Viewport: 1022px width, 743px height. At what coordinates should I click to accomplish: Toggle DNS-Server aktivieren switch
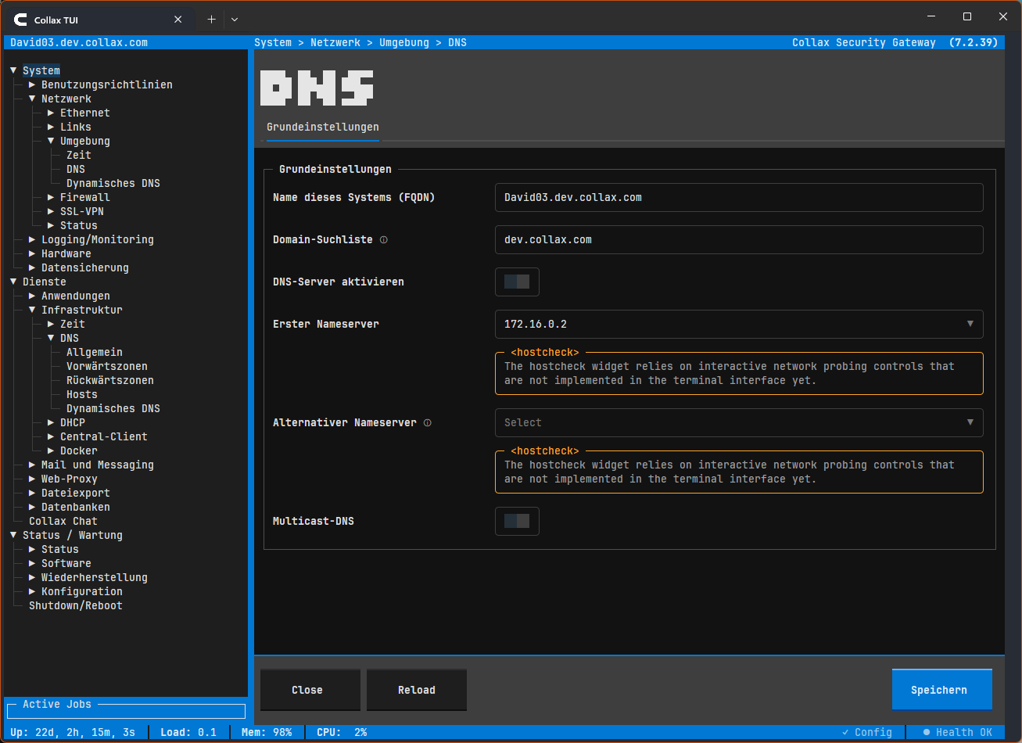click(x=517, y=282)
